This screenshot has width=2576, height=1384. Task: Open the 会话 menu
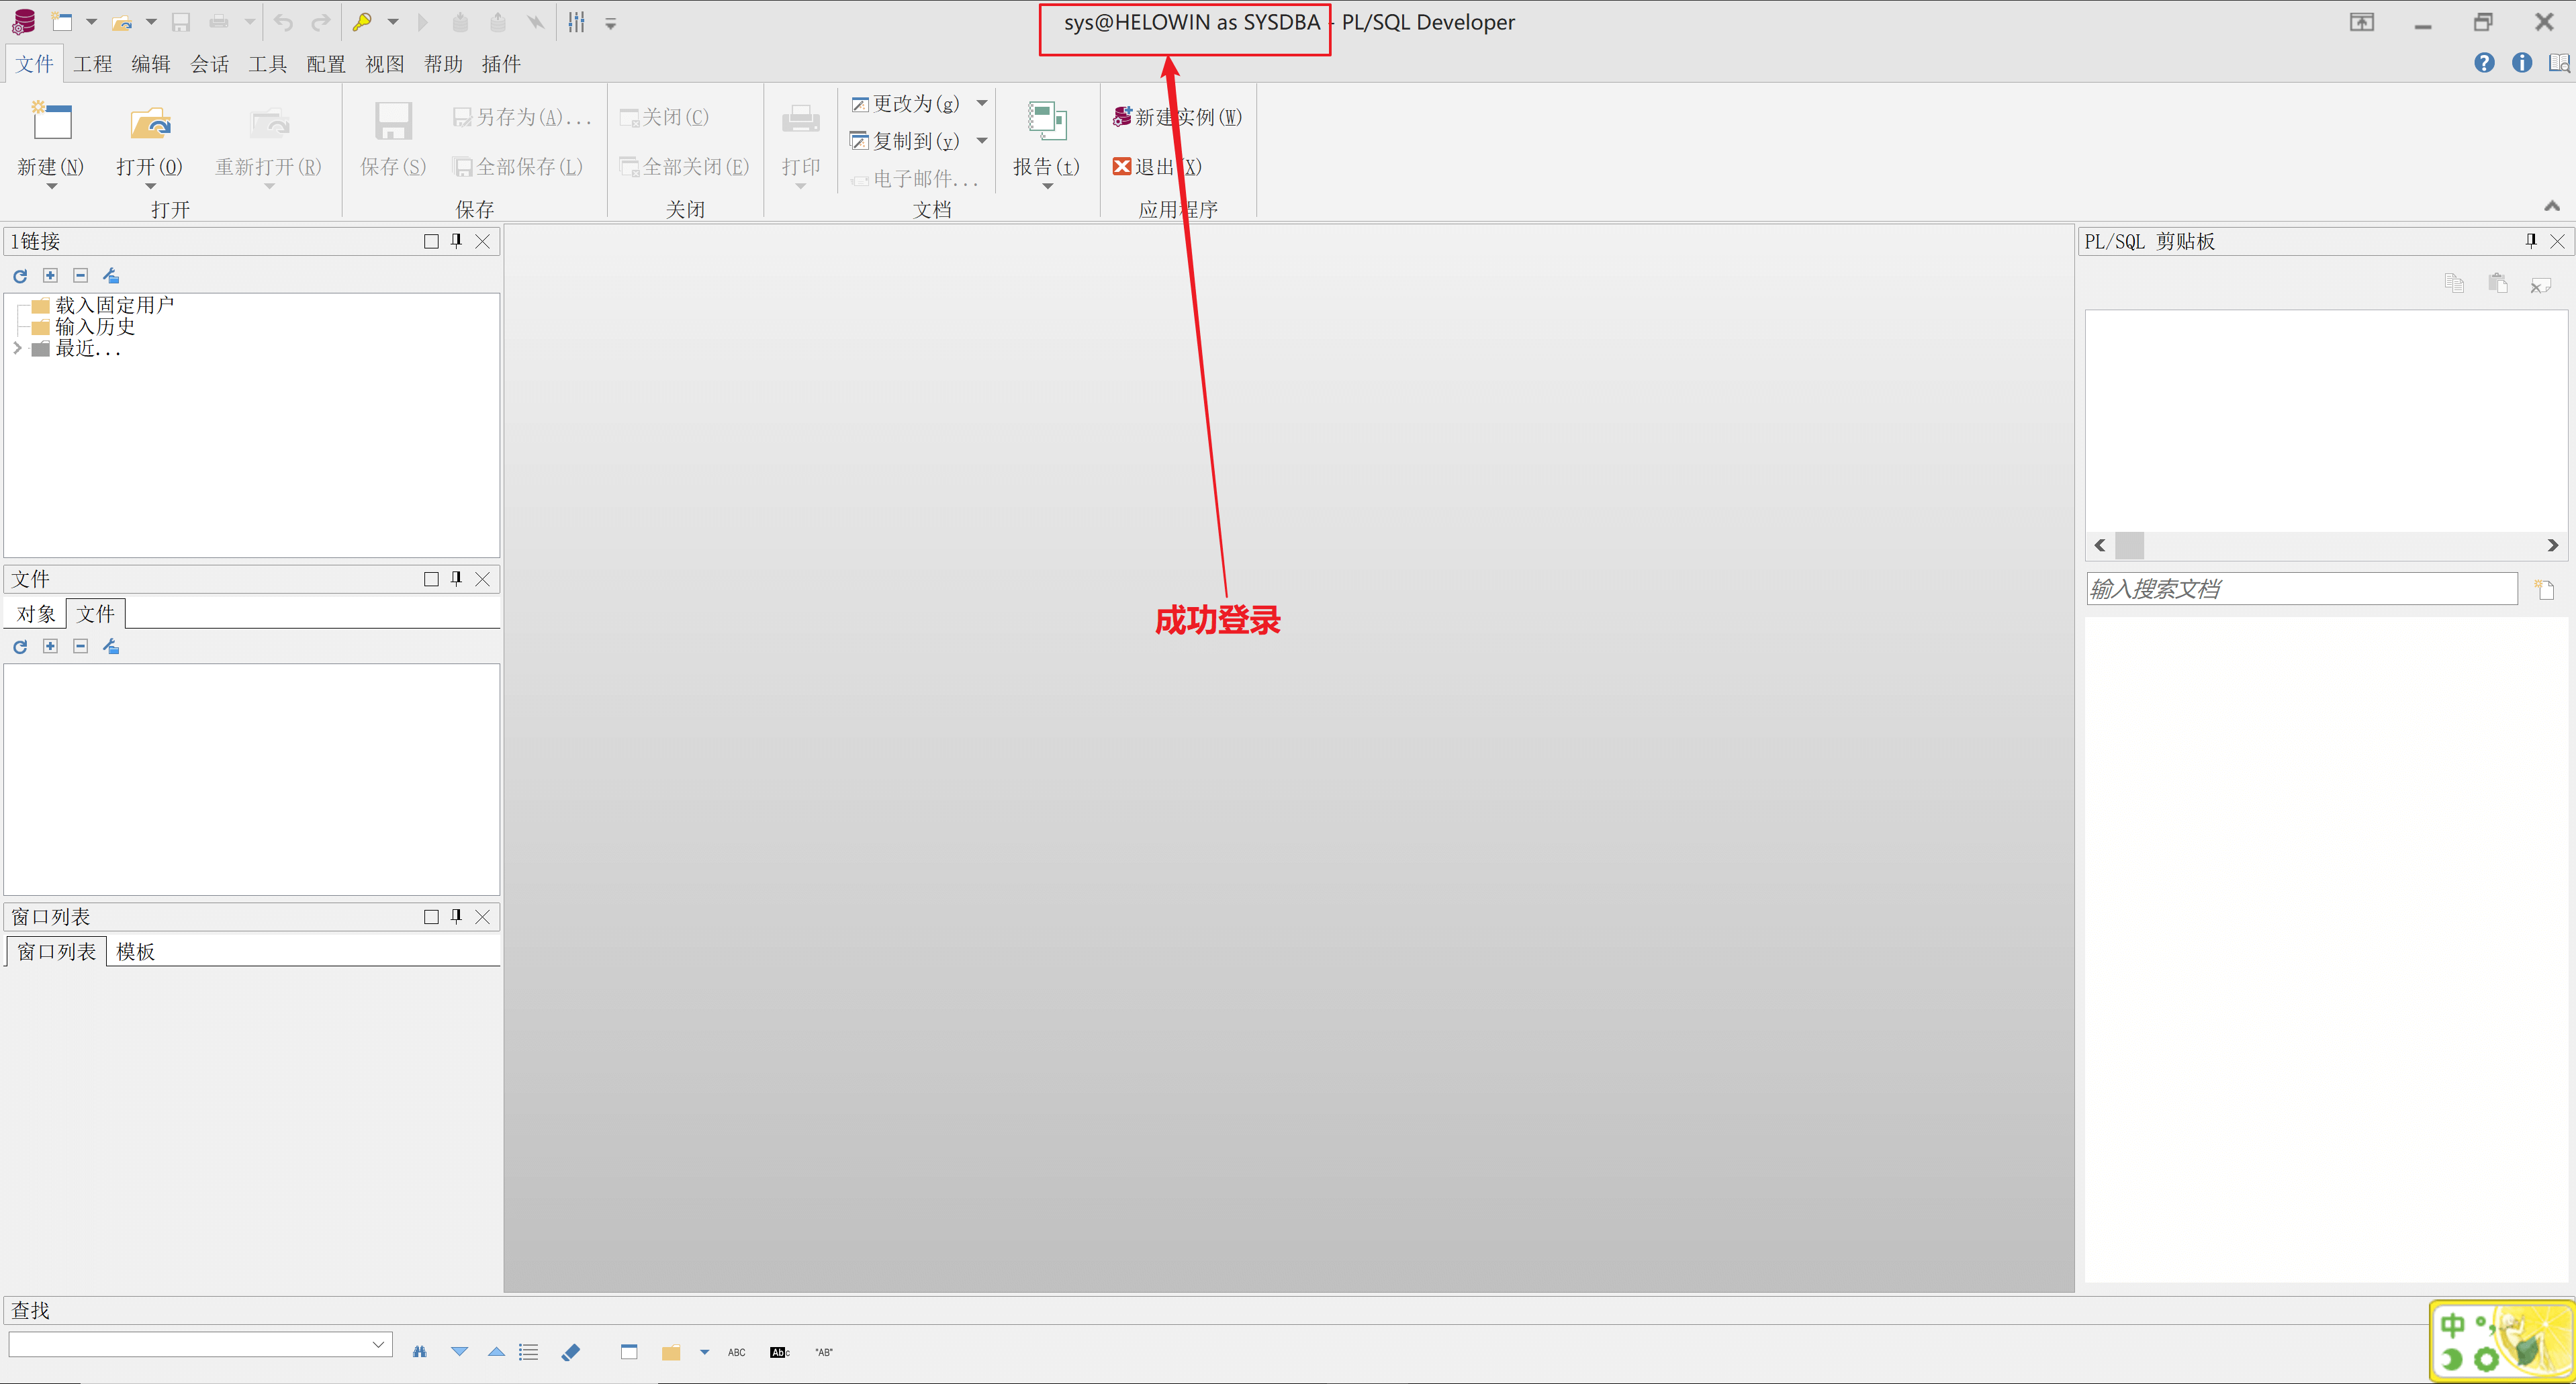(x=209, y=64)
